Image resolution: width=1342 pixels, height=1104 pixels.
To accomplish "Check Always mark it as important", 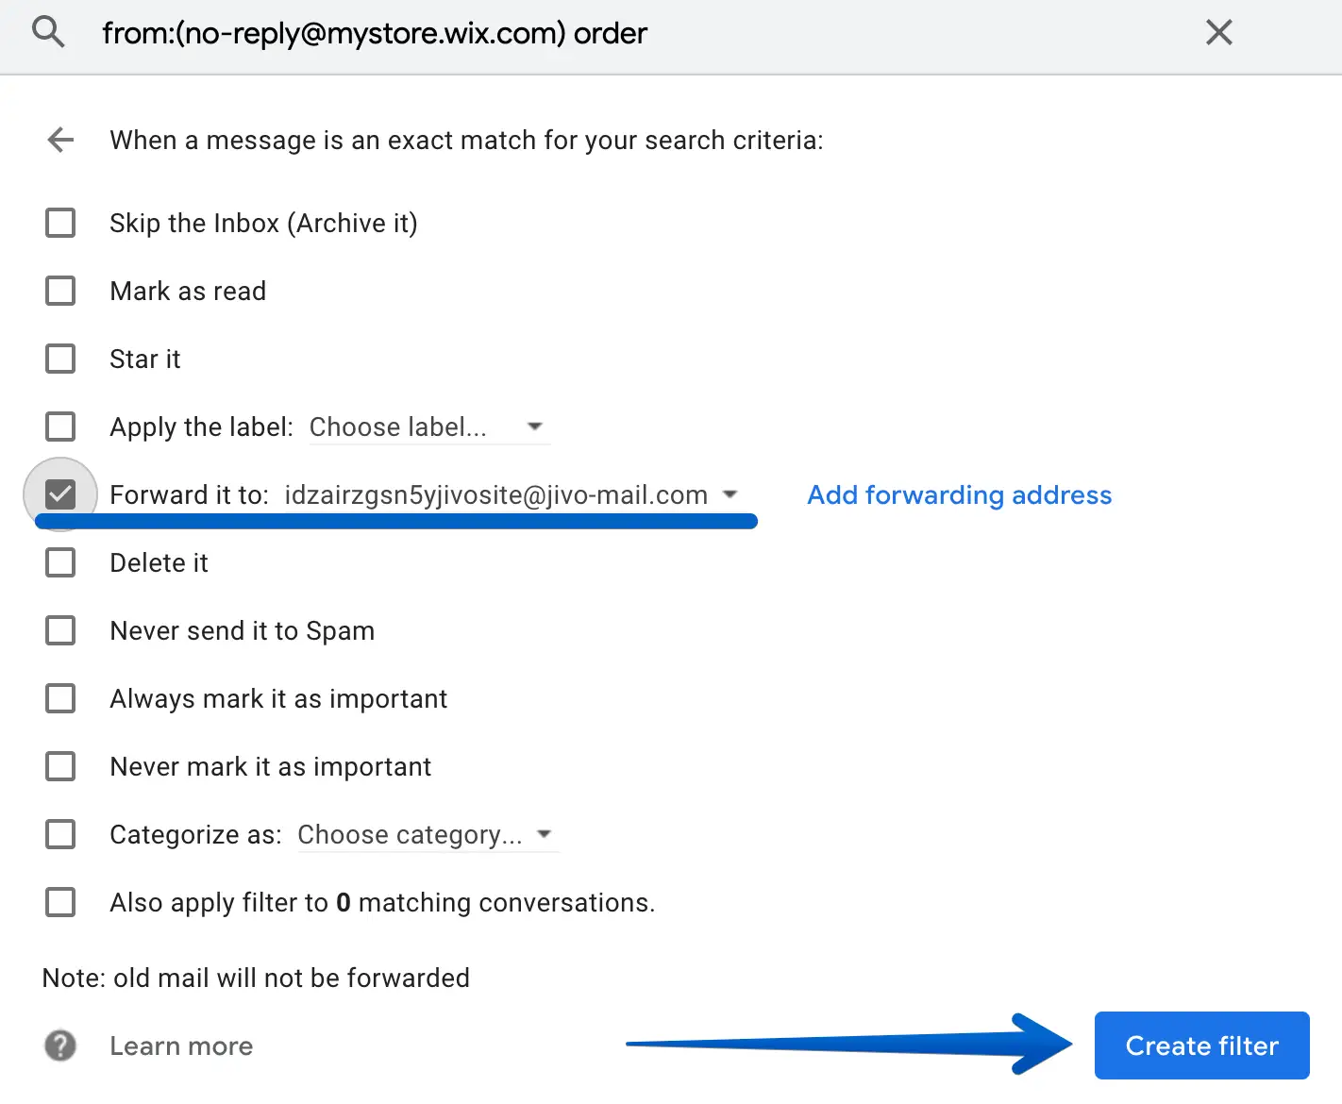I will point(60,698).
